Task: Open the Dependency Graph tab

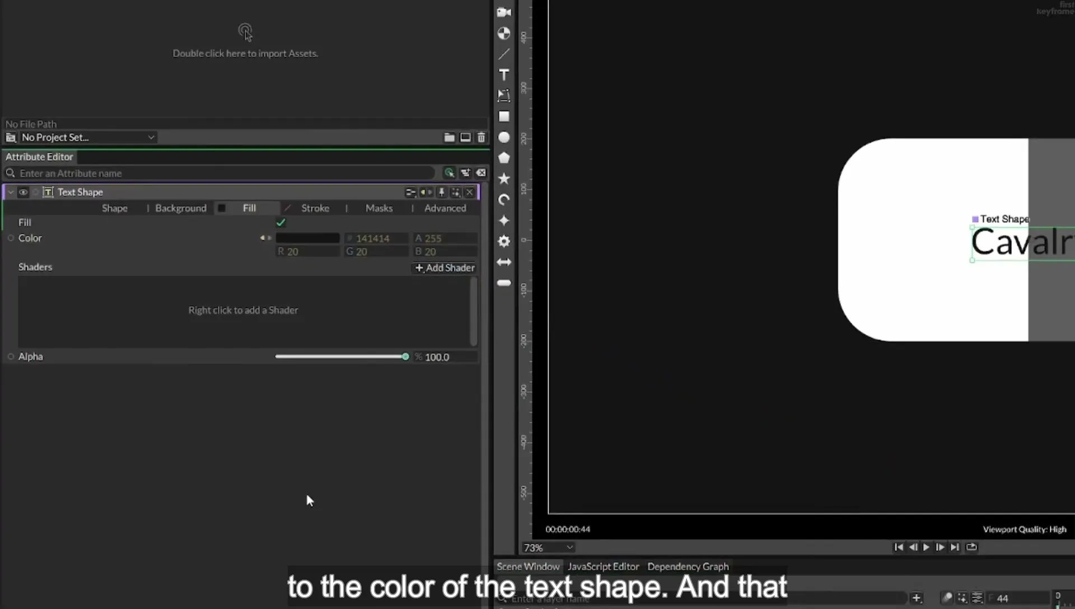Action: coord(688,566)
